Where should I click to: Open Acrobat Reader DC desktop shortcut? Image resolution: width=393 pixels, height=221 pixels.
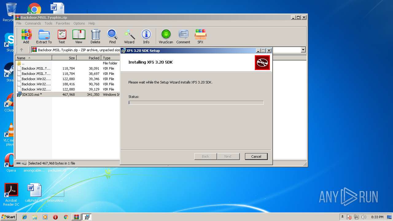coord(11,195)
